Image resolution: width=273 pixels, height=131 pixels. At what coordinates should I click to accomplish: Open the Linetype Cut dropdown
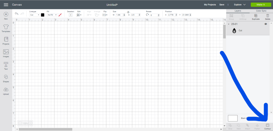coord(34,15)
